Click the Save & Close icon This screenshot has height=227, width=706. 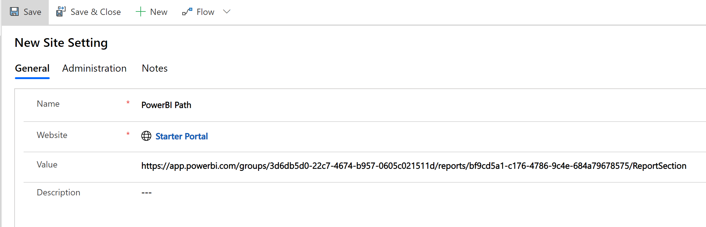coord(61,11)
